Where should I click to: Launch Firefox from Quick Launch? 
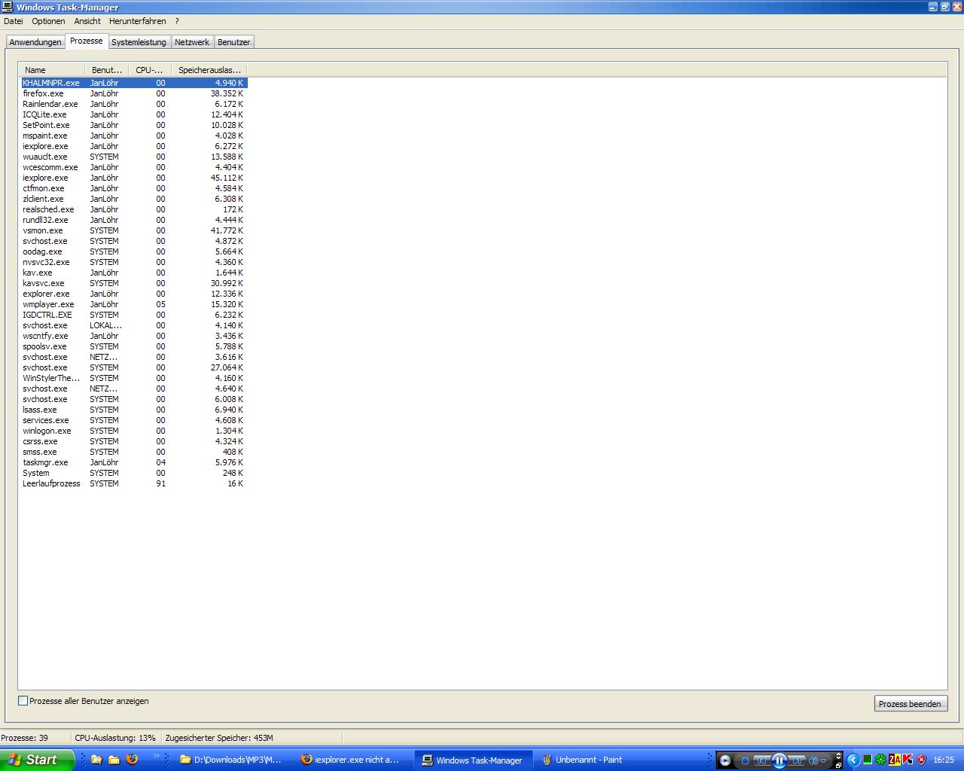[x=132, y=760]
